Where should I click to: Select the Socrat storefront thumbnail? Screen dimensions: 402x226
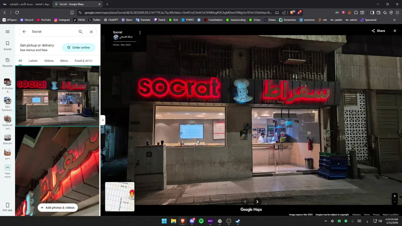[x=57, y=96]
